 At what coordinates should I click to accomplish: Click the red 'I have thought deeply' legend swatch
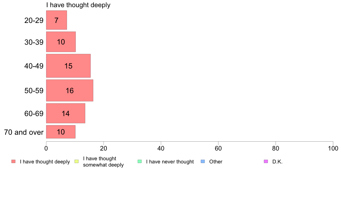coord(13,161)
